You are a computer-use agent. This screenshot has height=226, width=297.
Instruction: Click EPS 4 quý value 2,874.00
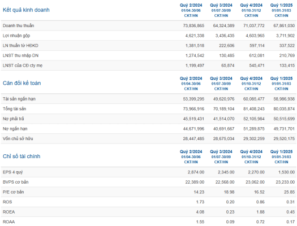tap(196, 172)
